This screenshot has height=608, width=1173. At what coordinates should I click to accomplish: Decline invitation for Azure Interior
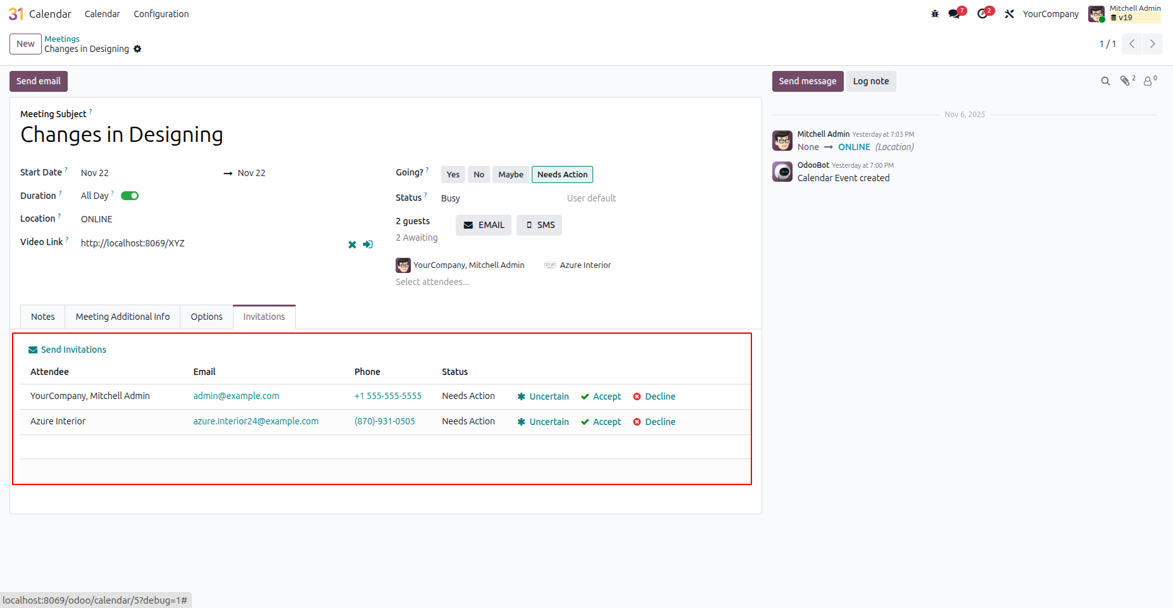[x=654, y=422]
